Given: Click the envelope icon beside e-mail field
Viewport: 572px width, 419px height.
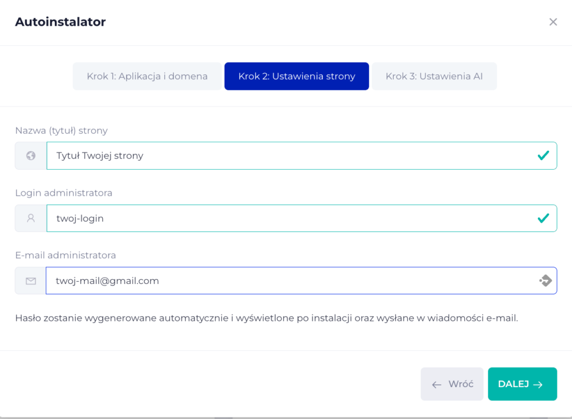Looking at the screenshot, I should [x=31, y=281].
